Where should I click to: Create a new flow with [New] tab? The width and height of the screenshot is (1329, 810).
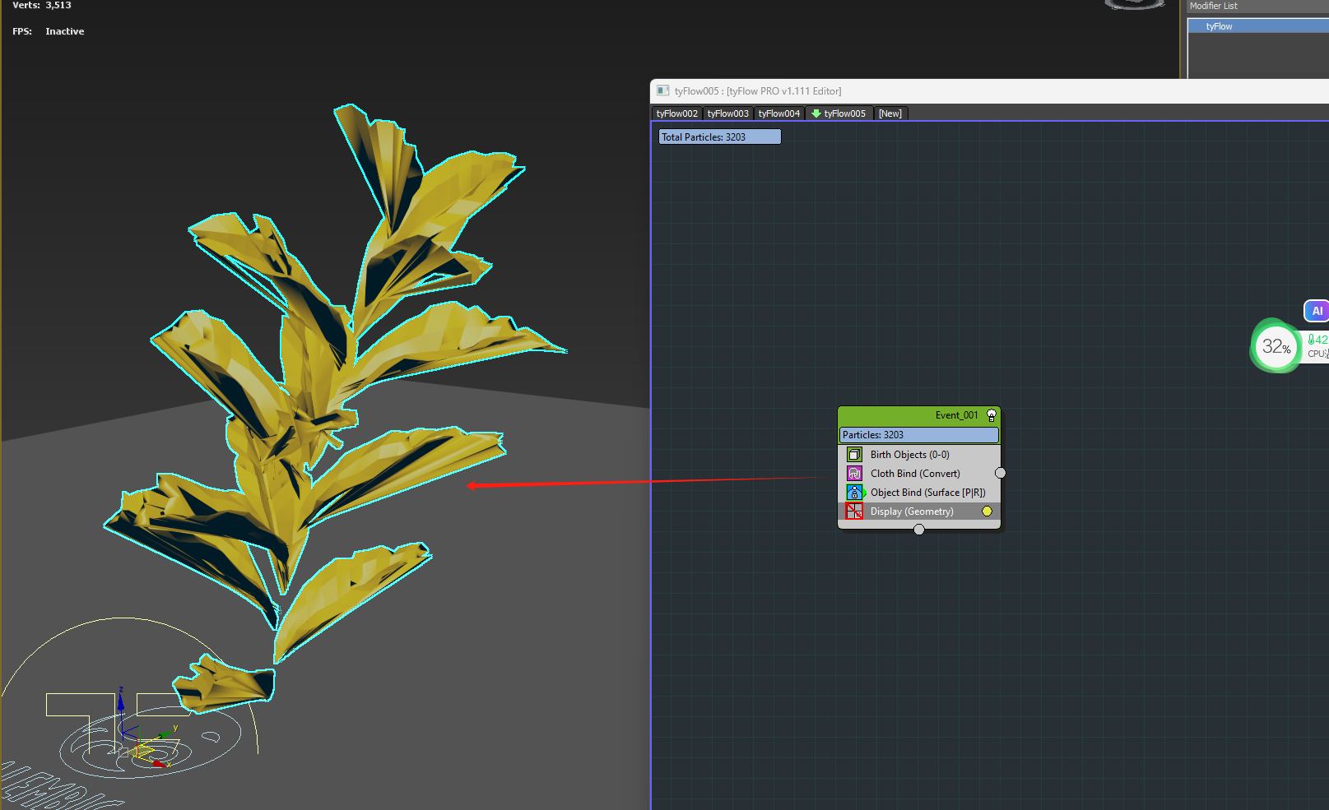pos(890,113)
